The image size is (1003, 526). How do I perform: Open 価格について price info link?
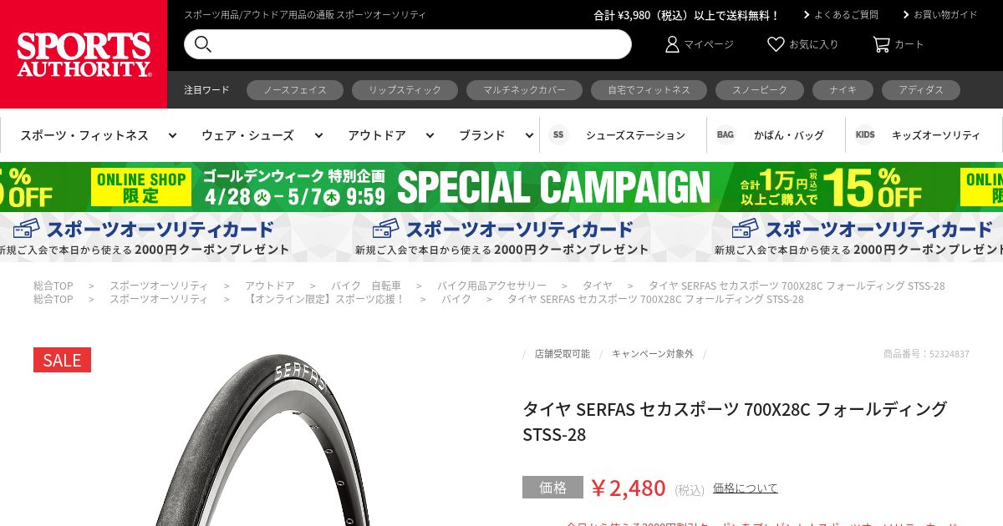click(x=746, y=488)
